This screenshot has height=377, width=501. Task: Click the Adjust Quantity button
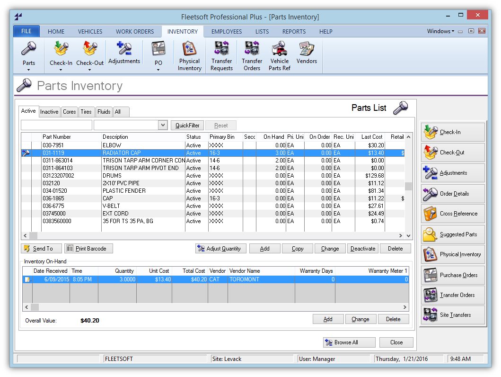(221, 249)
